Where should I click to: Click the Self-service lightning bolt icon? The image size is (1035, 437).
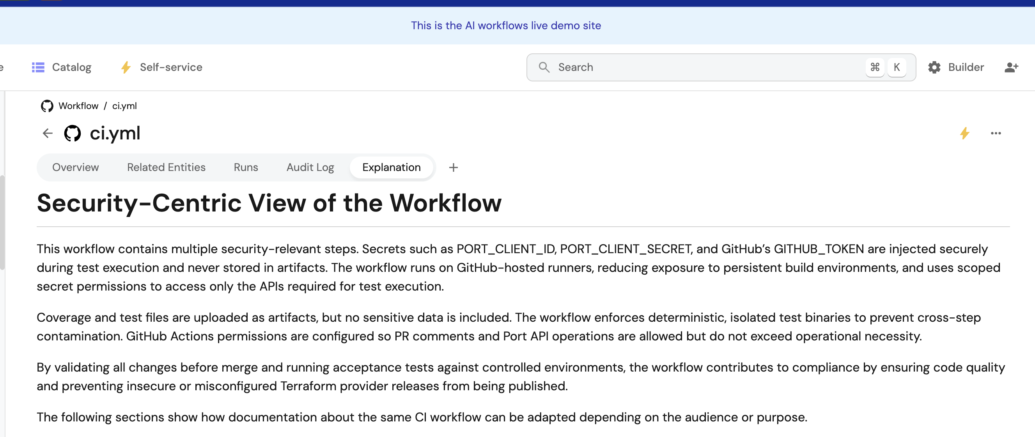tap(126, 67)
